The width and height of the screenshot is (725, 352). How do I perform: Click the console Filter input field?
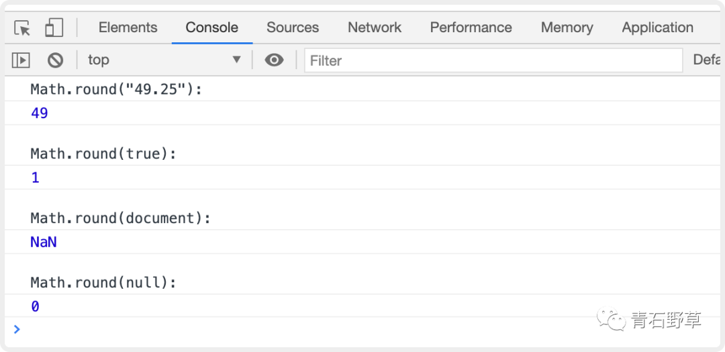[493, 60]
